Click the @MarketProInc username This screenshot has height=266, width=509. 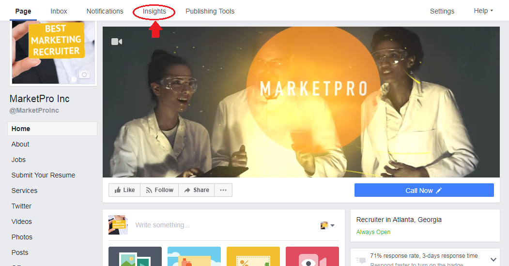34,110
